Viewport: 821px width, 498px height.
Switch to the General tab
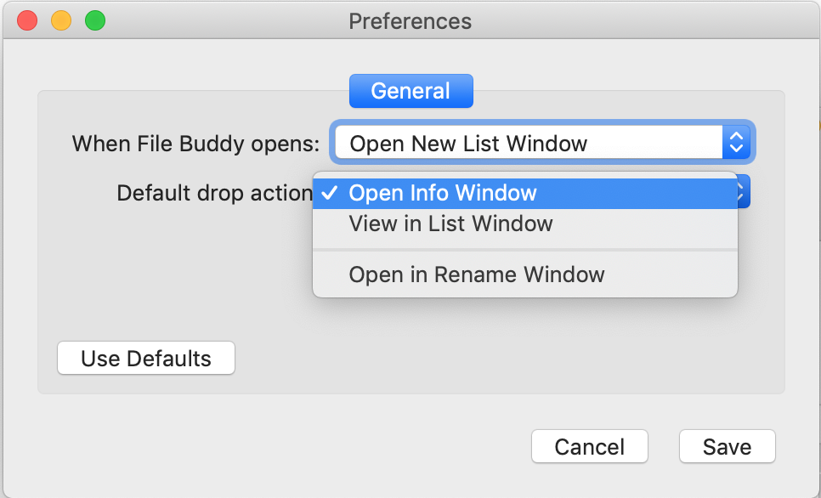[x=410, y=90]
